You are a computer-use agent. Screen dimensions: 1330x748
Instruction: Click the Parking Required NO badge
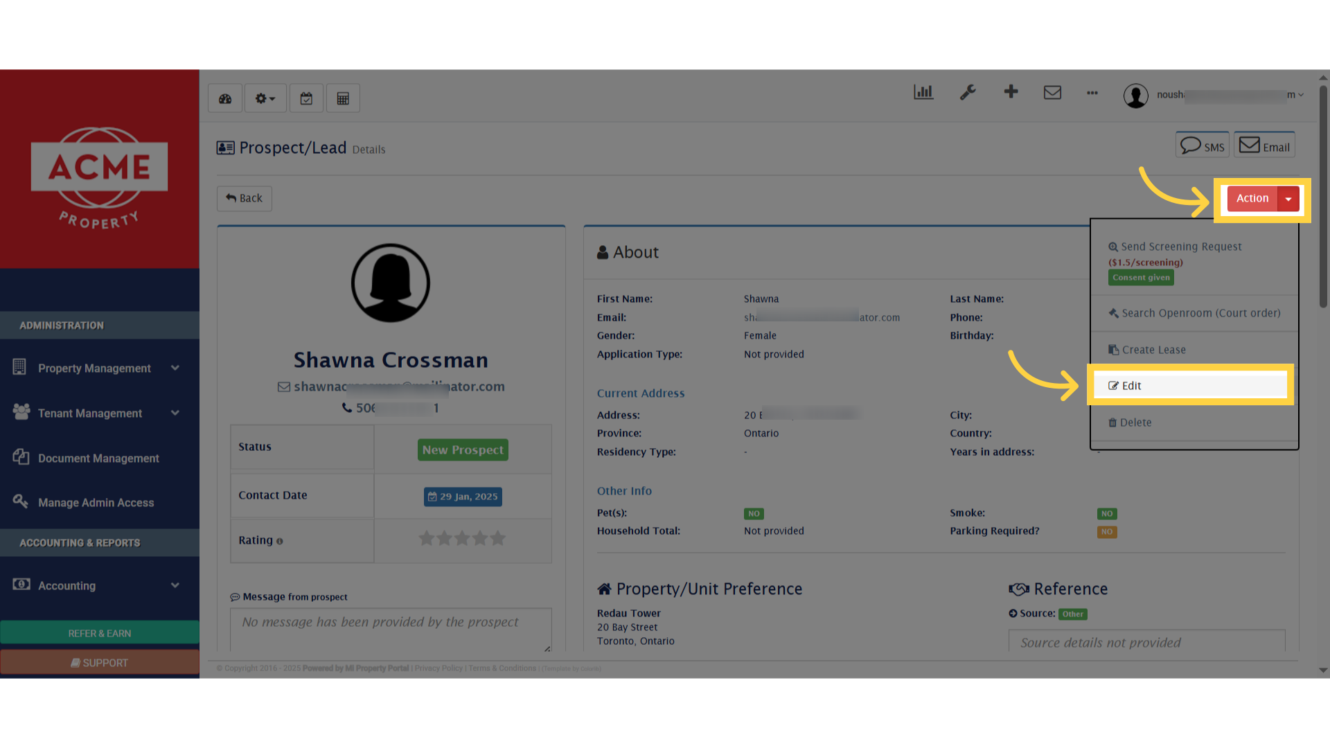(1107, 532)
